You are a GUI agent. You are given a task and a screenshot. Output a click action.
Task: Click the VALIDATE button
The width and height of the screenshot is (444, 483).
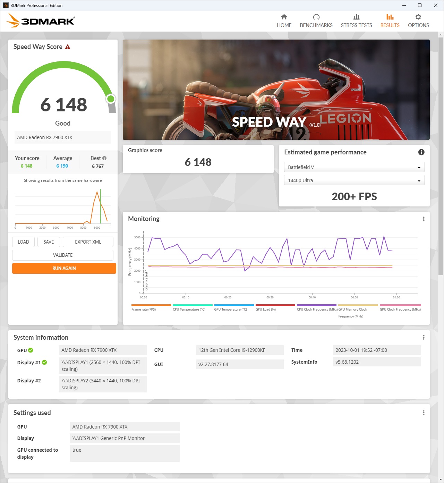(63, 255)
